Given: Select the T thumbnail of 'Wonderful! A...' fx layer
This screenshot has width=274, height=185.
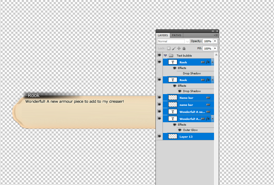Looking at the screenshot, I should (x=173, y=119).
